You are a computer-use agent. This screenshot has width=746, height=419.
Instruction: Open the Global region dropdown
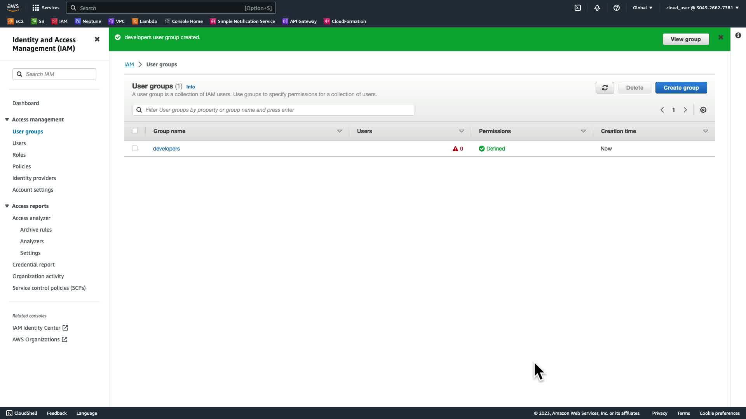[x=643, y=8]
